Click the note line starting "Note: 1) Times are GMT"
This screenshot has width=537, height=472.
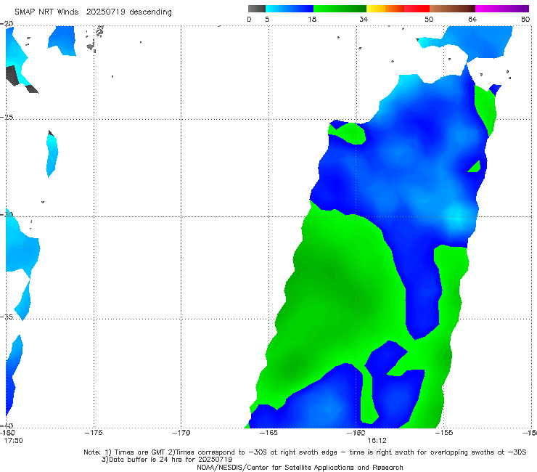point(305,452)
